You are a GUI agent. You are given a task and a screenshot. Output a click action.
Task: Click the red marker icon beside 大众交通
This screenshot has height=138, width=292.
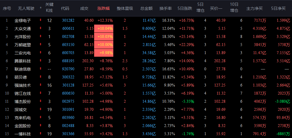pyautogui.click(x=41, y=28)
